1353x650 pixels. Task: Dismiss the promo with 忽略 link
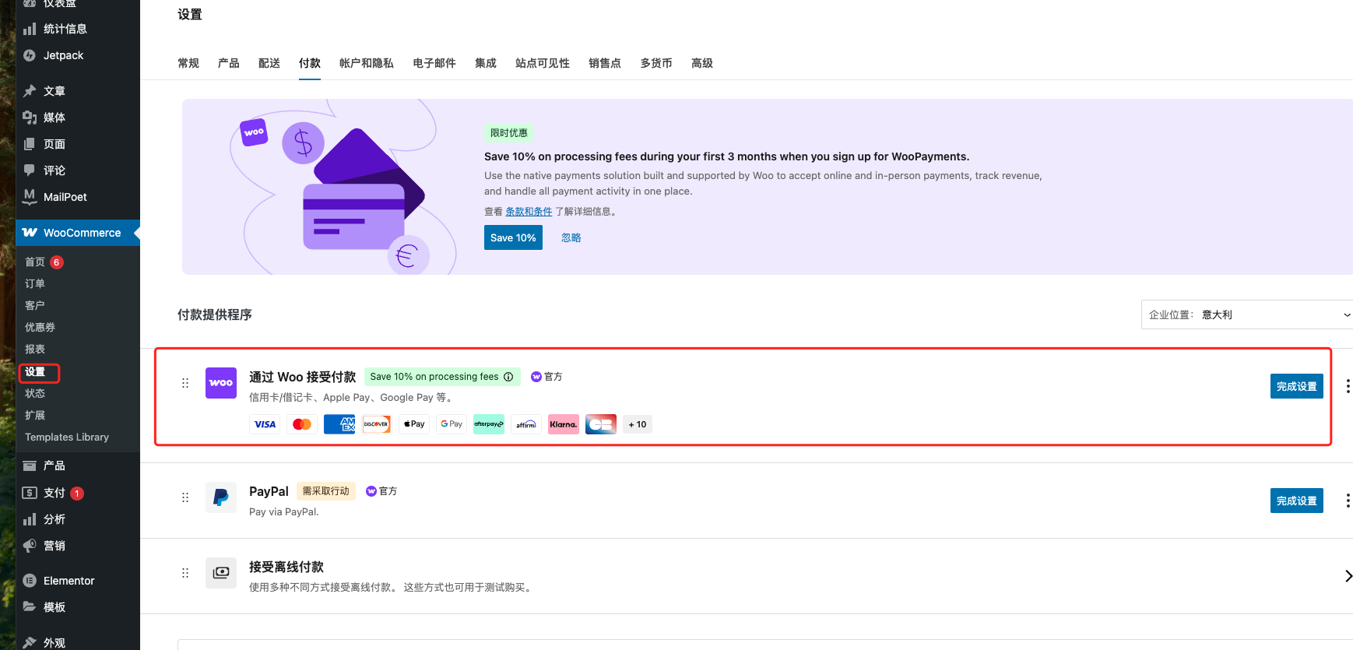pos(571,238)
